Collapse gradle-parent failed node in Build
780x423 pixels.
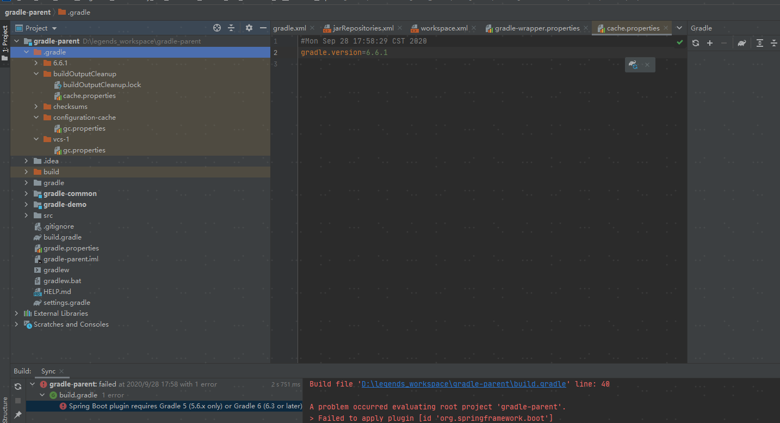pyautogui.click(x=33, y=384)
